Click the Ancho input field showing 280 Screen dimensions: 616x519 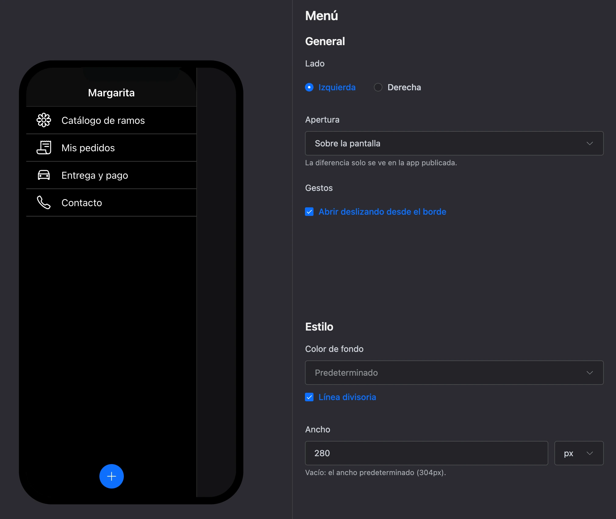point(426,453)
